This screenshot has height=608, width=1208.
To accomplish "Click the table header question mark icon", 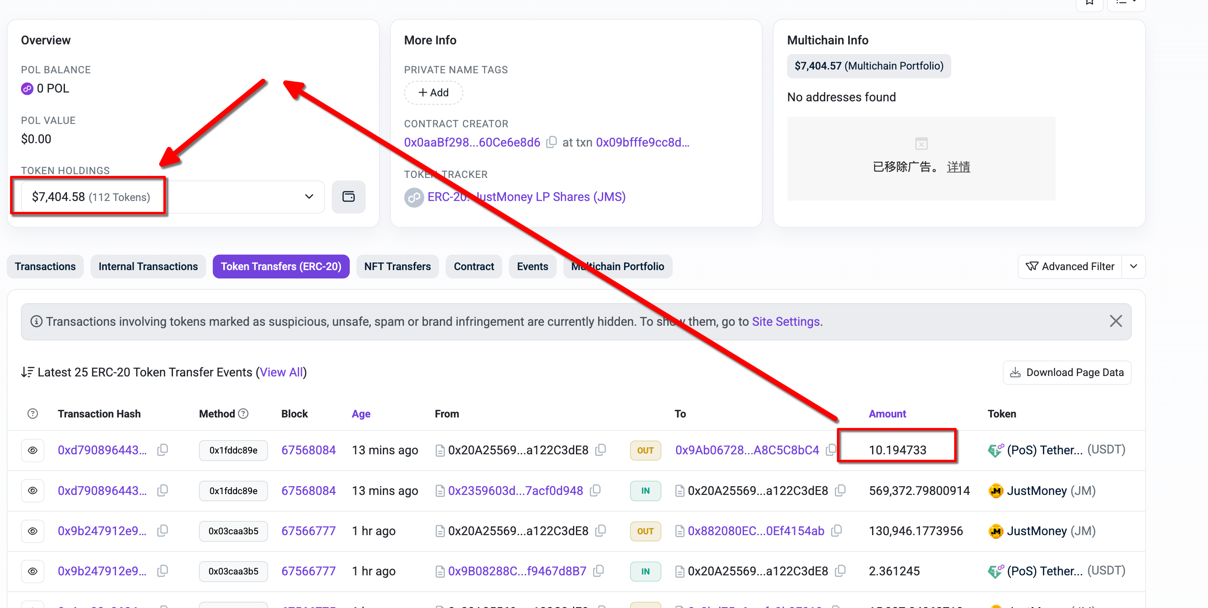I will point(32,413).
